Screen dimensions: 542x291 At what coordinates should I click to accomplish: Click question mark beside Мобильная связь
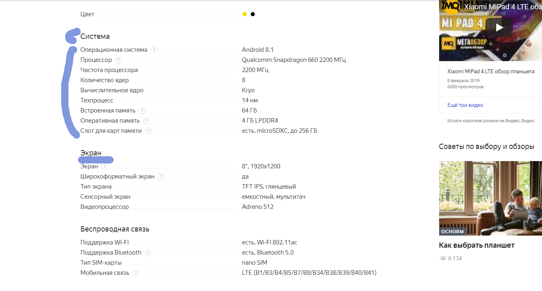click(x=136, y=273)
